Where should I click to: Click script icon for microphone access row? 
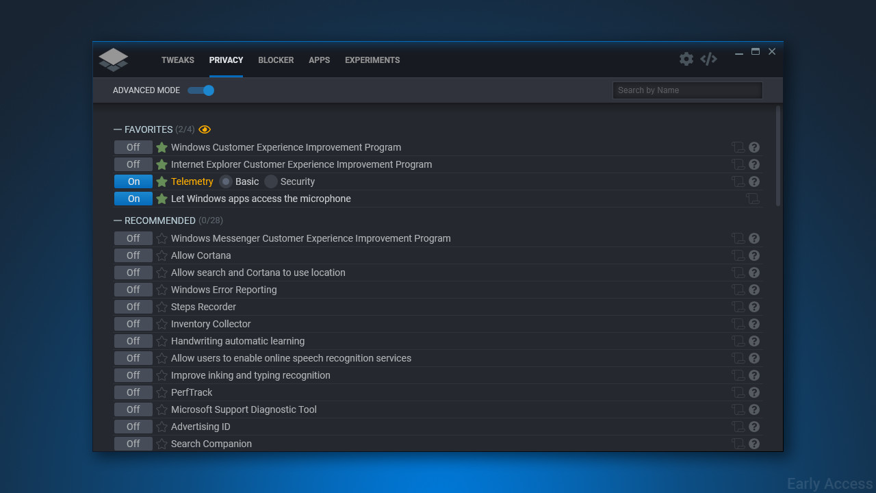coord(752,199)
